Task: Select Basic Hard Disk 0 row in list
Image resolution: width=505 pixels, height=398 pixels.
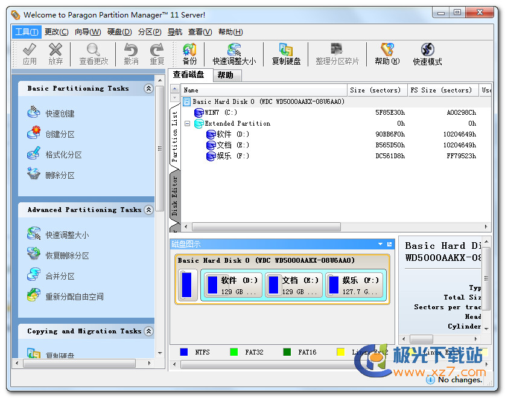Action: 335,102
